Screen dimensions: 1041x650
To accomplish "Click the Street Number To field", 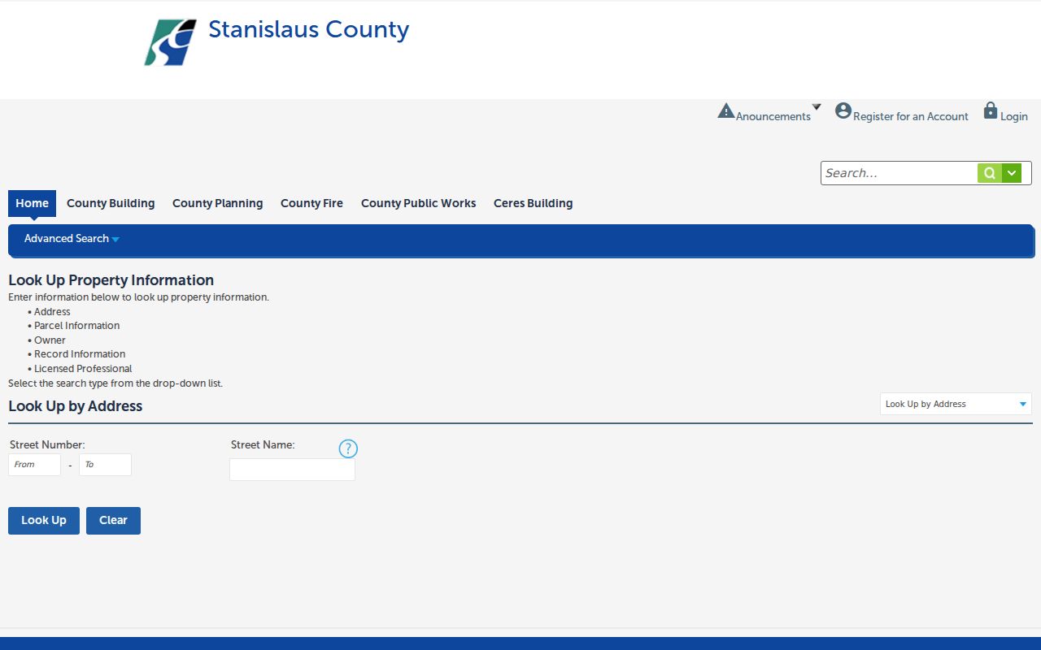I will [105, 465].
